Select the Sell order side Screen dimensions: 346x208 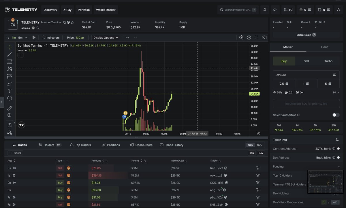[x=306, y=61]
